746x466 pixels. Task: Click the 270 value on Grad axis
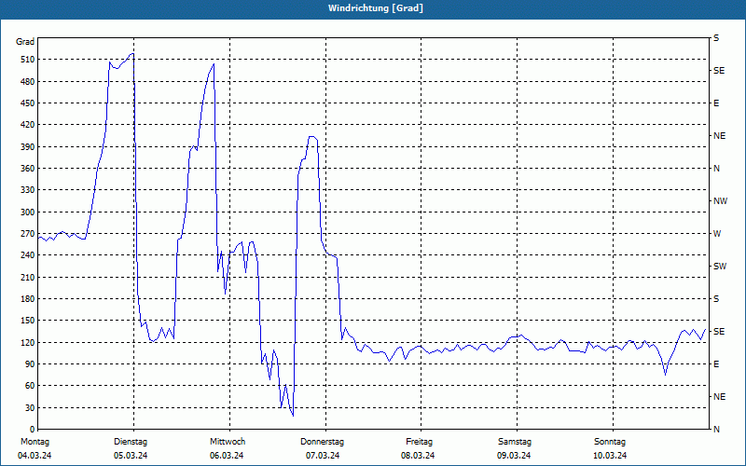pyautogui.click(x=28, y=234)
